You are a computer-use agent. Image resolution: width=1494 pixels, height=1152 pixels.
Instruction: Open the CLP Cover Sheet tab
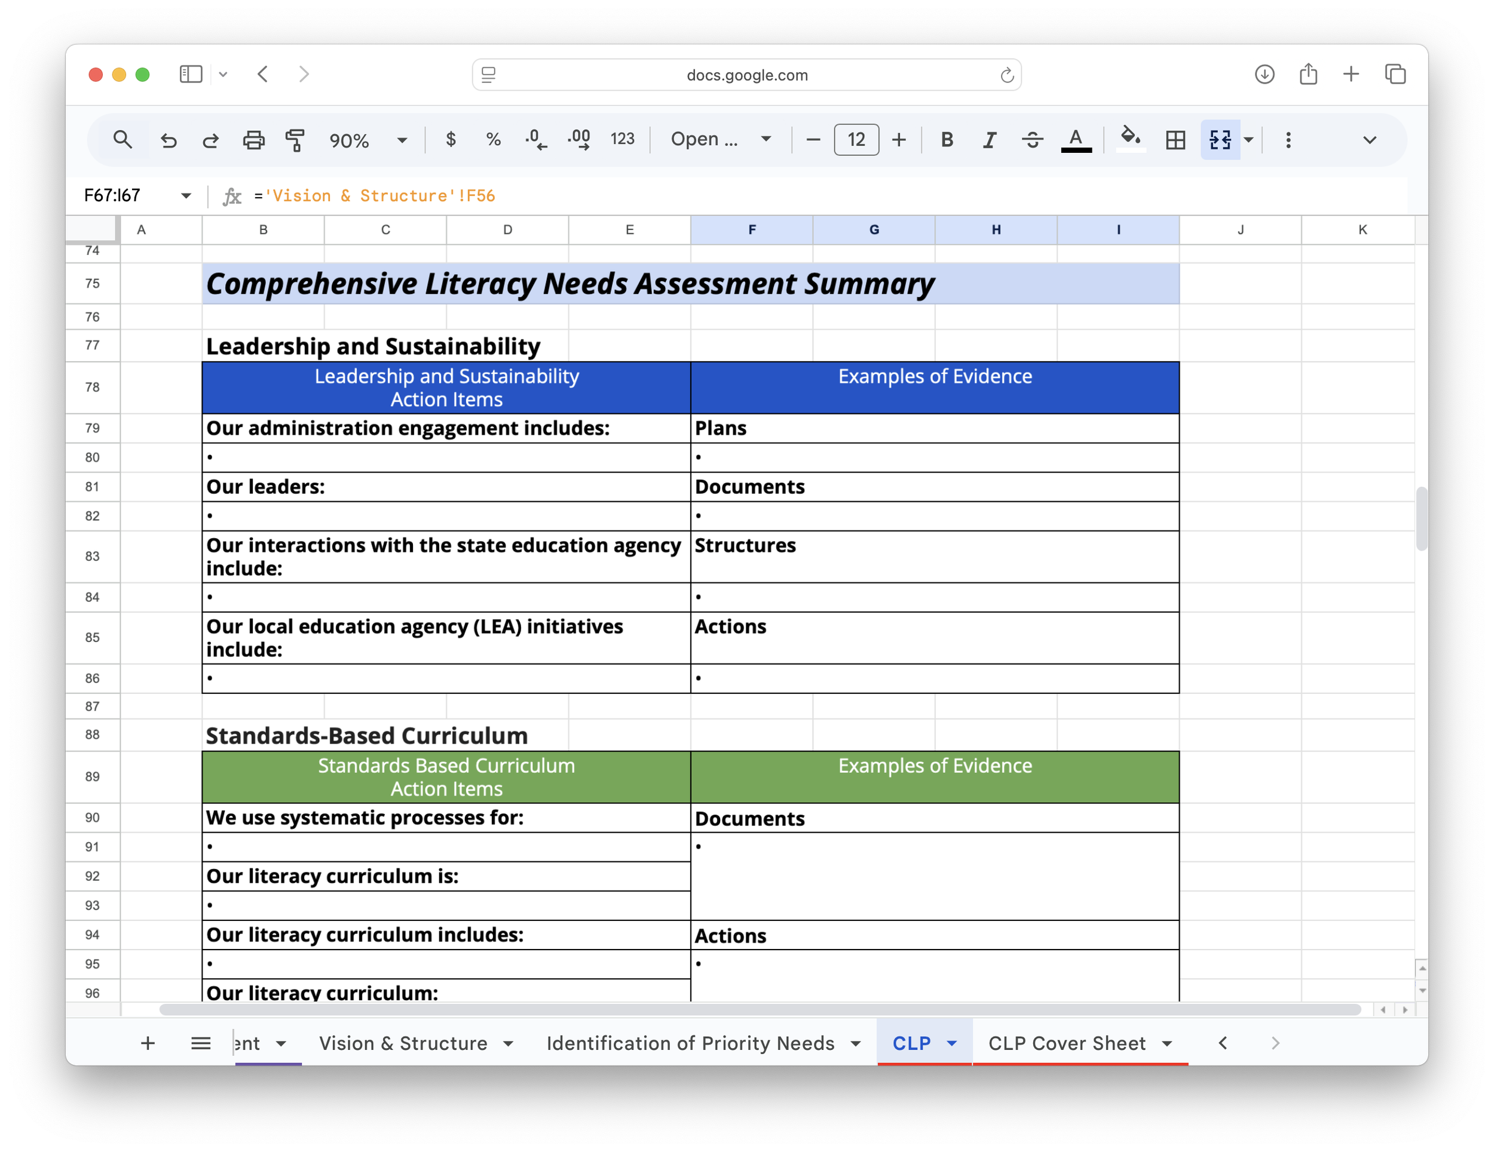point(1067,1043)
